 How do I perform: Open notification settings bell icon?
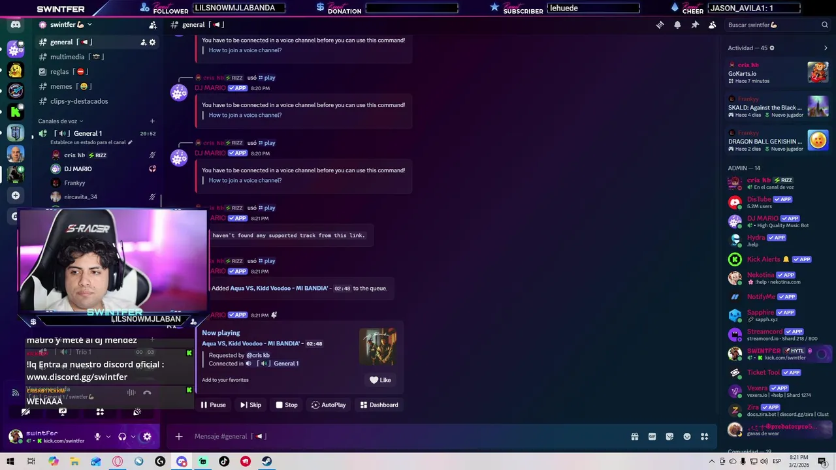(677, 25)
